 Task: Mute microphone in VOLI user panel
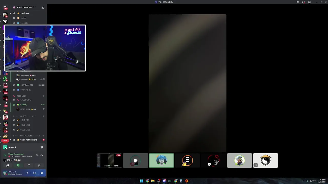coord(27,173)
